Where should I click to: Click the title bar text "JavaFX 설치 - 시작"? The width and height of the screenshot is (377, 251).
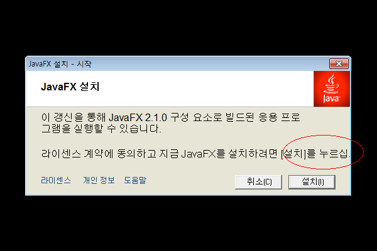[60, 64]
